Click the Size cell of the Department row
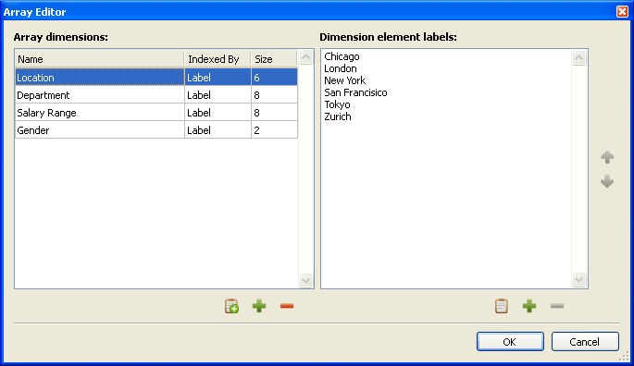This screenshot has width=634, height=366. point(275,95)
